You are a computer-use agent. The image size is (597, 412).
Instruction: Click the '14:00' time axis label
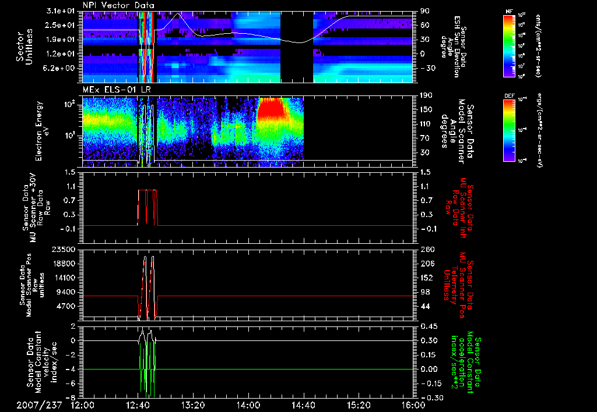pyautogui.click(x=248, y=405)
